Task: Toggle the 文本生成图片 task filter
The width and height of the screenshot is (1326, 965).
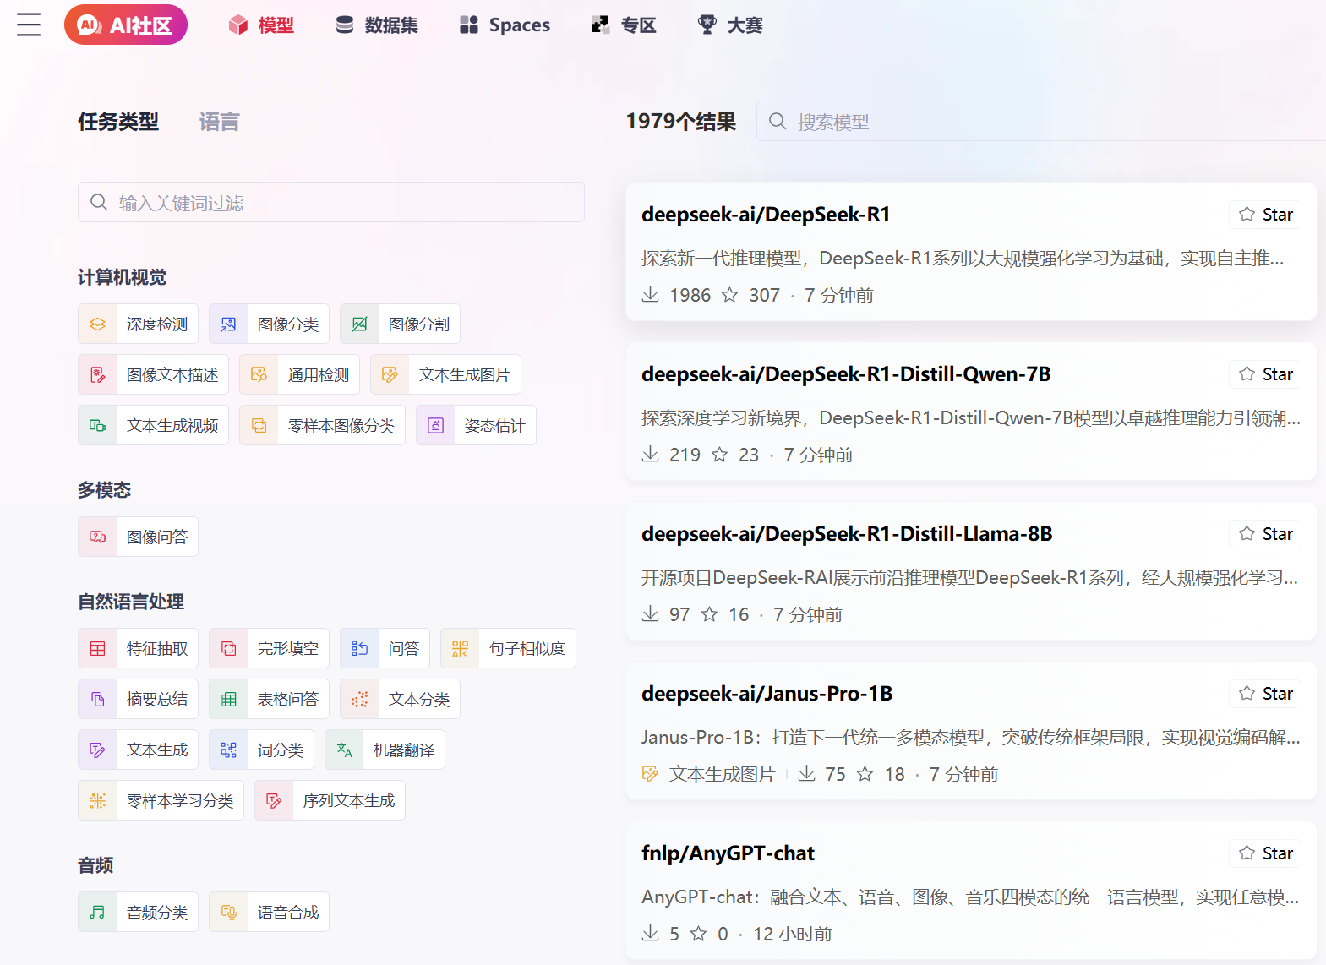Action: pyautogui.click(x=445, y=375)
